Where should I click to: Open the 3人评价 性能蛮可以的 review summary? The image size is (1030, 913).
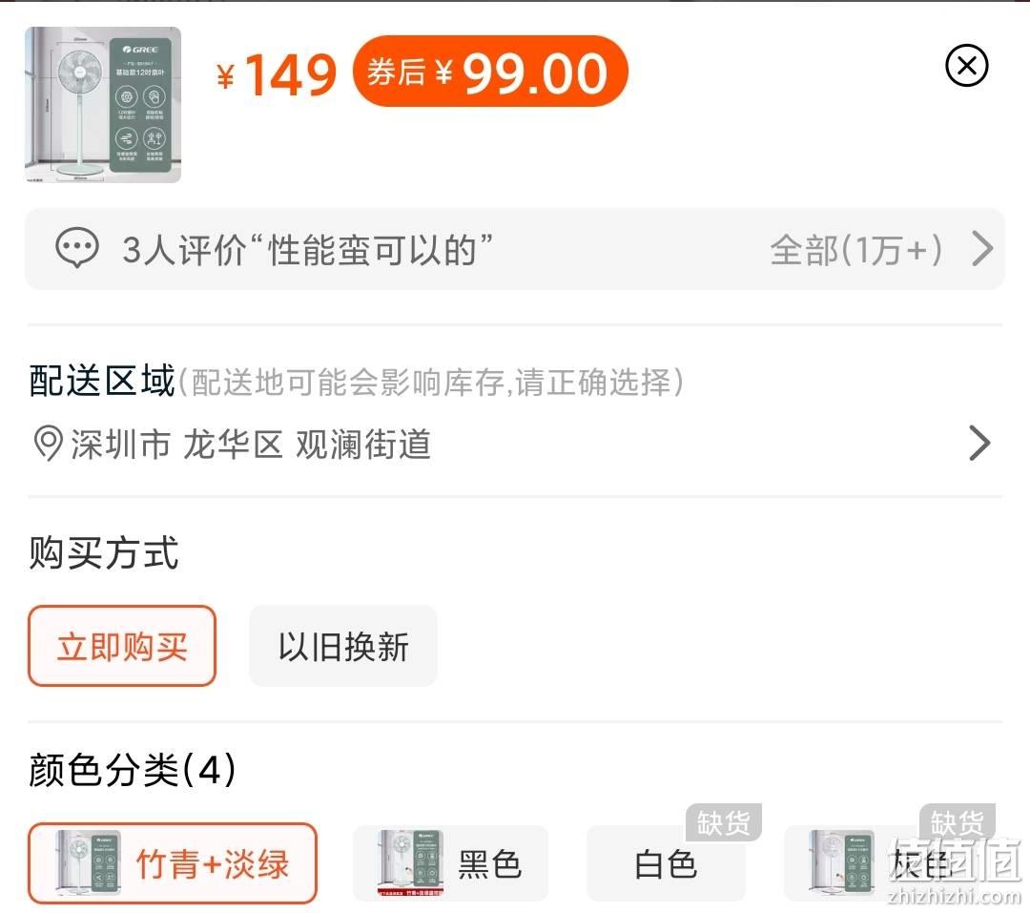(x=307, y=249)
